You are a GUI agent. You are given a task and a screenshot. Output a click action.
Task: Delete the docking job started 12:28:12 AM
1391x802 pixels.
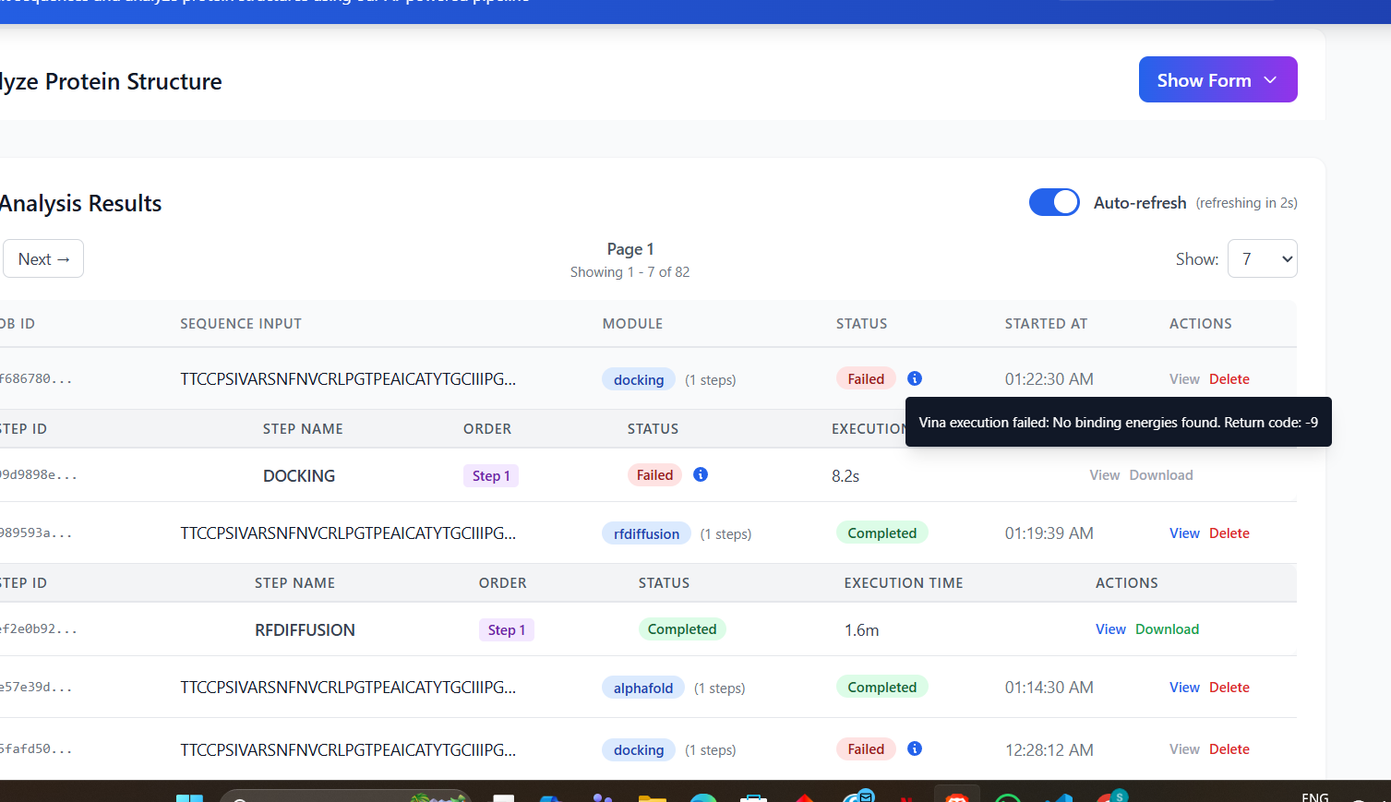(1229, 749)
